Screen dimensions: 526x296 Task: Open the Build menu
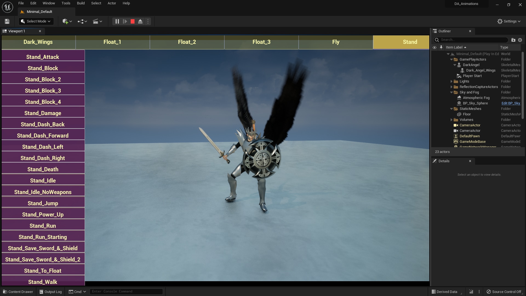pyautogui.click(x=81, y=3)
